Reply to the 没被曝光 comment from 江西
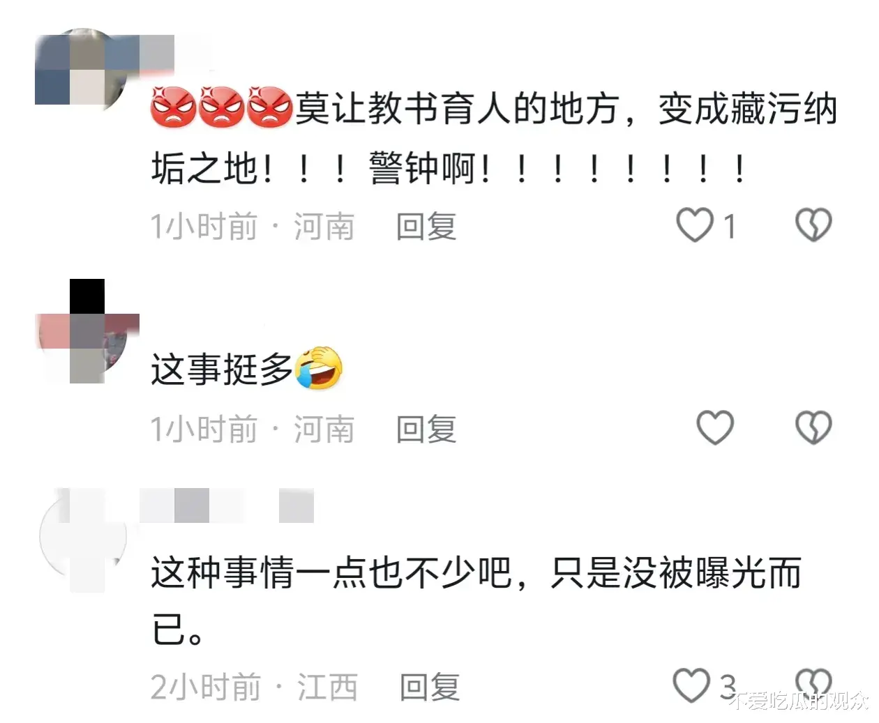This screenshot has width=879, height=723. 430,687
